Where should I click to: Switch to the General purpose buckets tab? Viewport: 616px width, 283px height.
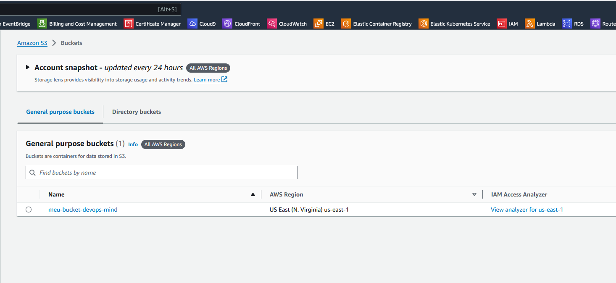coord(60,112)
